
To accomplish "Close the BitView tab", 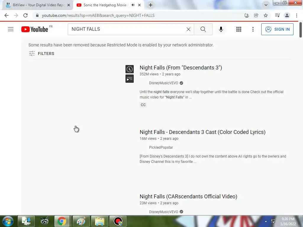I will point(69,5).
